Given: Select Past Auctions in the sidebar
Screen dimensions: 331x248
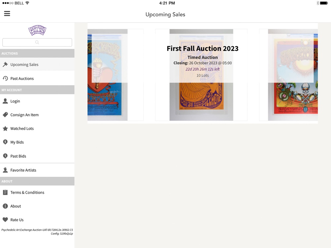Looking at the screenshot, I should pyautogui.click(x=37, y=78).
